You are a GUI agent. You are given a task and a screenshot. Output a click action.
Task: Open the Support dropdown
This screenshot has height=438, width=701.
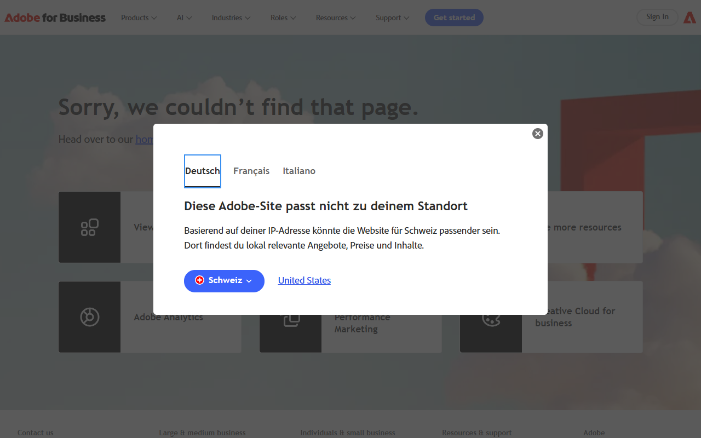[393, 18]
